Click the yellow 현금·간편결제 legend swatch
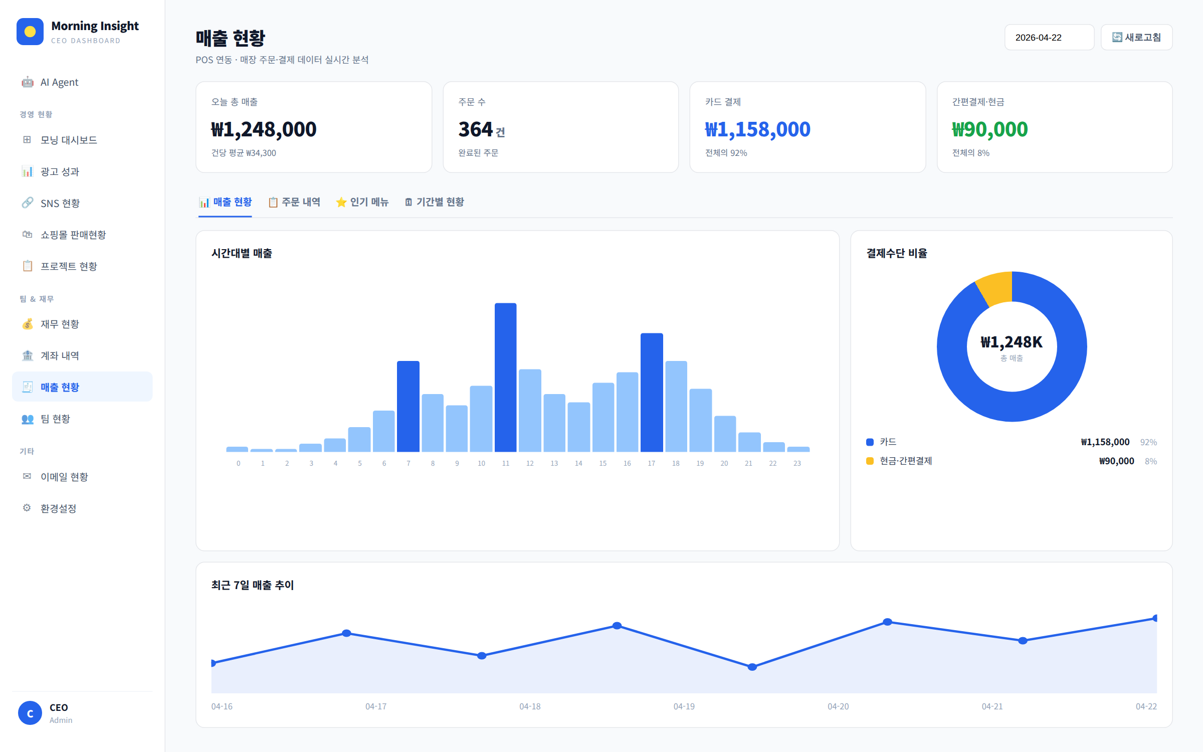Viewport: 1203px width, 752px height. pyautogui.click(x=870, y=461)
